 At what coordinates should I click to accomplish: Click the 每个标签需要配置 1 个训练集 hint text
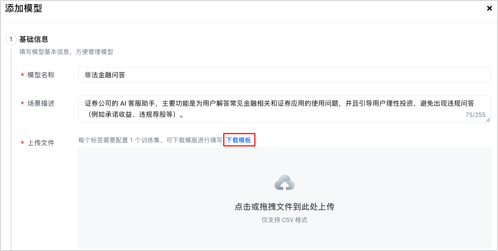pyautogui.click(x=119, y=140)
